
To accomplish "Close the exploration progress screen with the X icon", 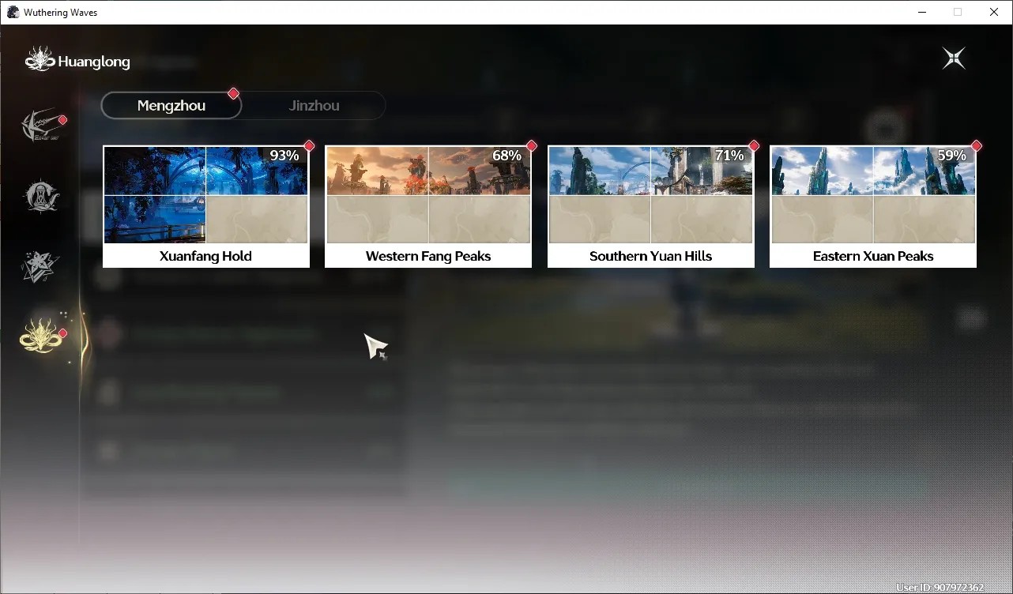I will [x=954, y=58].
